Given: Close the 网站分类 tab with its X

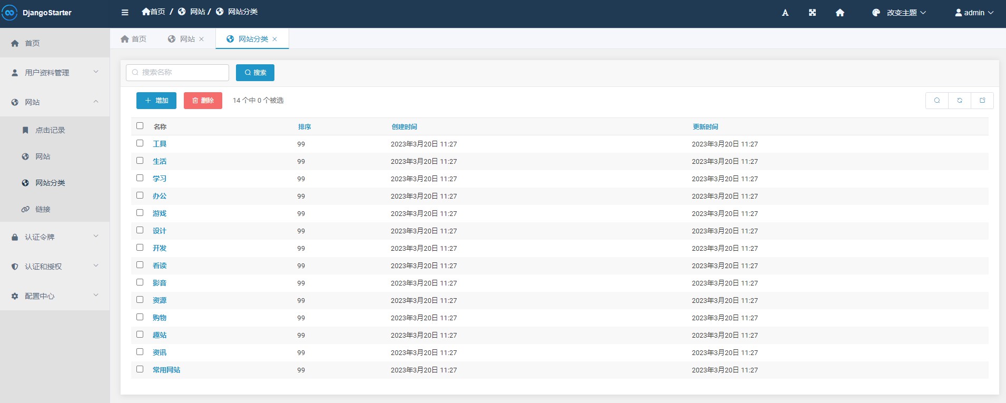Looking at the screenshot, I should (274, 39).
